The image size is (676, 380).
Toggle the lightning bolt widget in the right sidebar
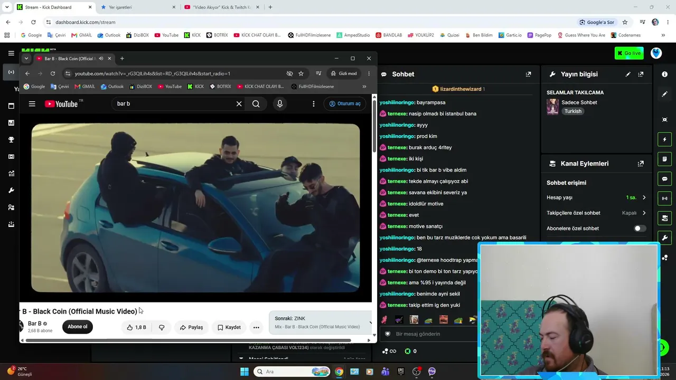point(665,139)
